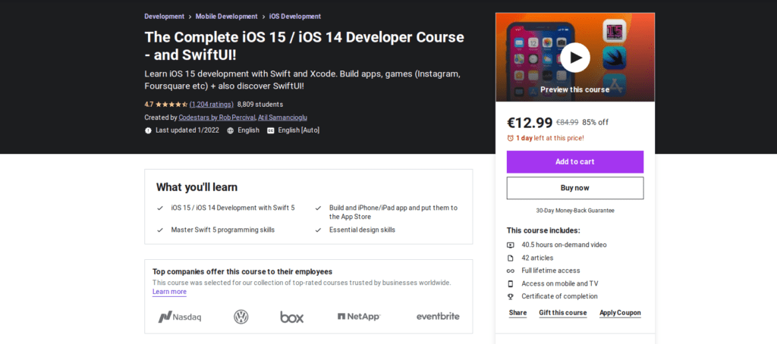
Task: Click '40.5 hours on-demand video' text
Action: (564, 245)
